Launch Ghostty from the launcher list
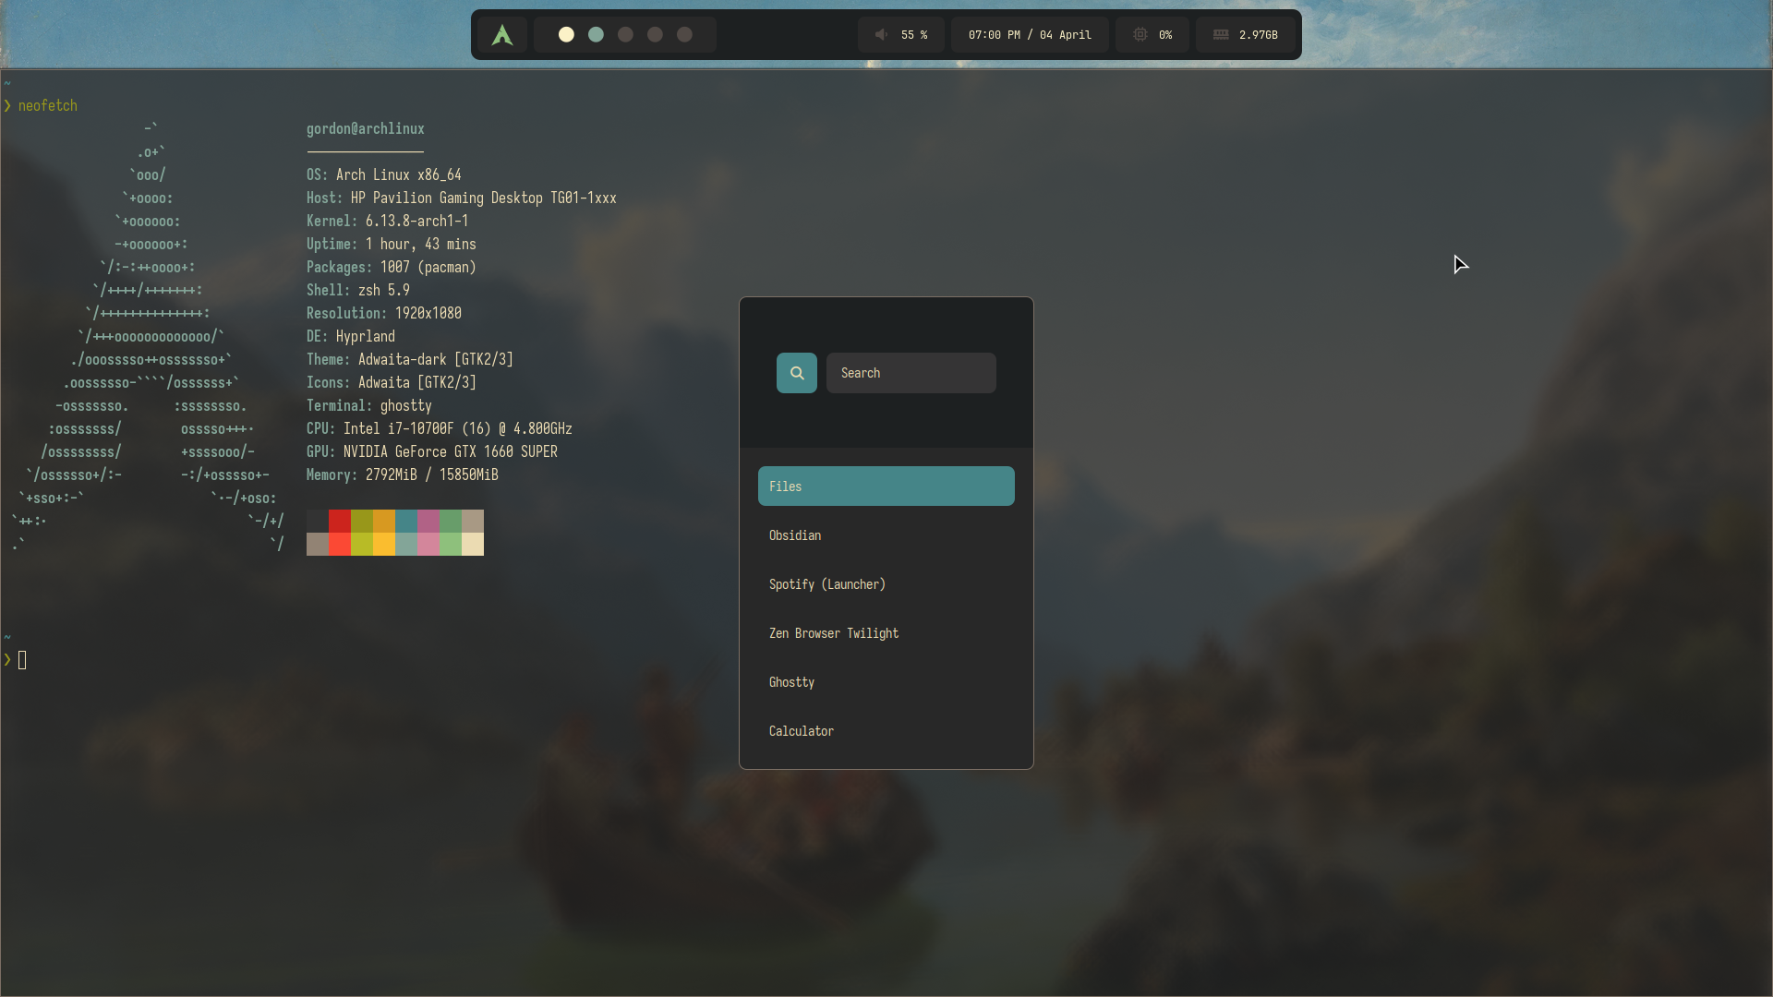 click(886, 682)
